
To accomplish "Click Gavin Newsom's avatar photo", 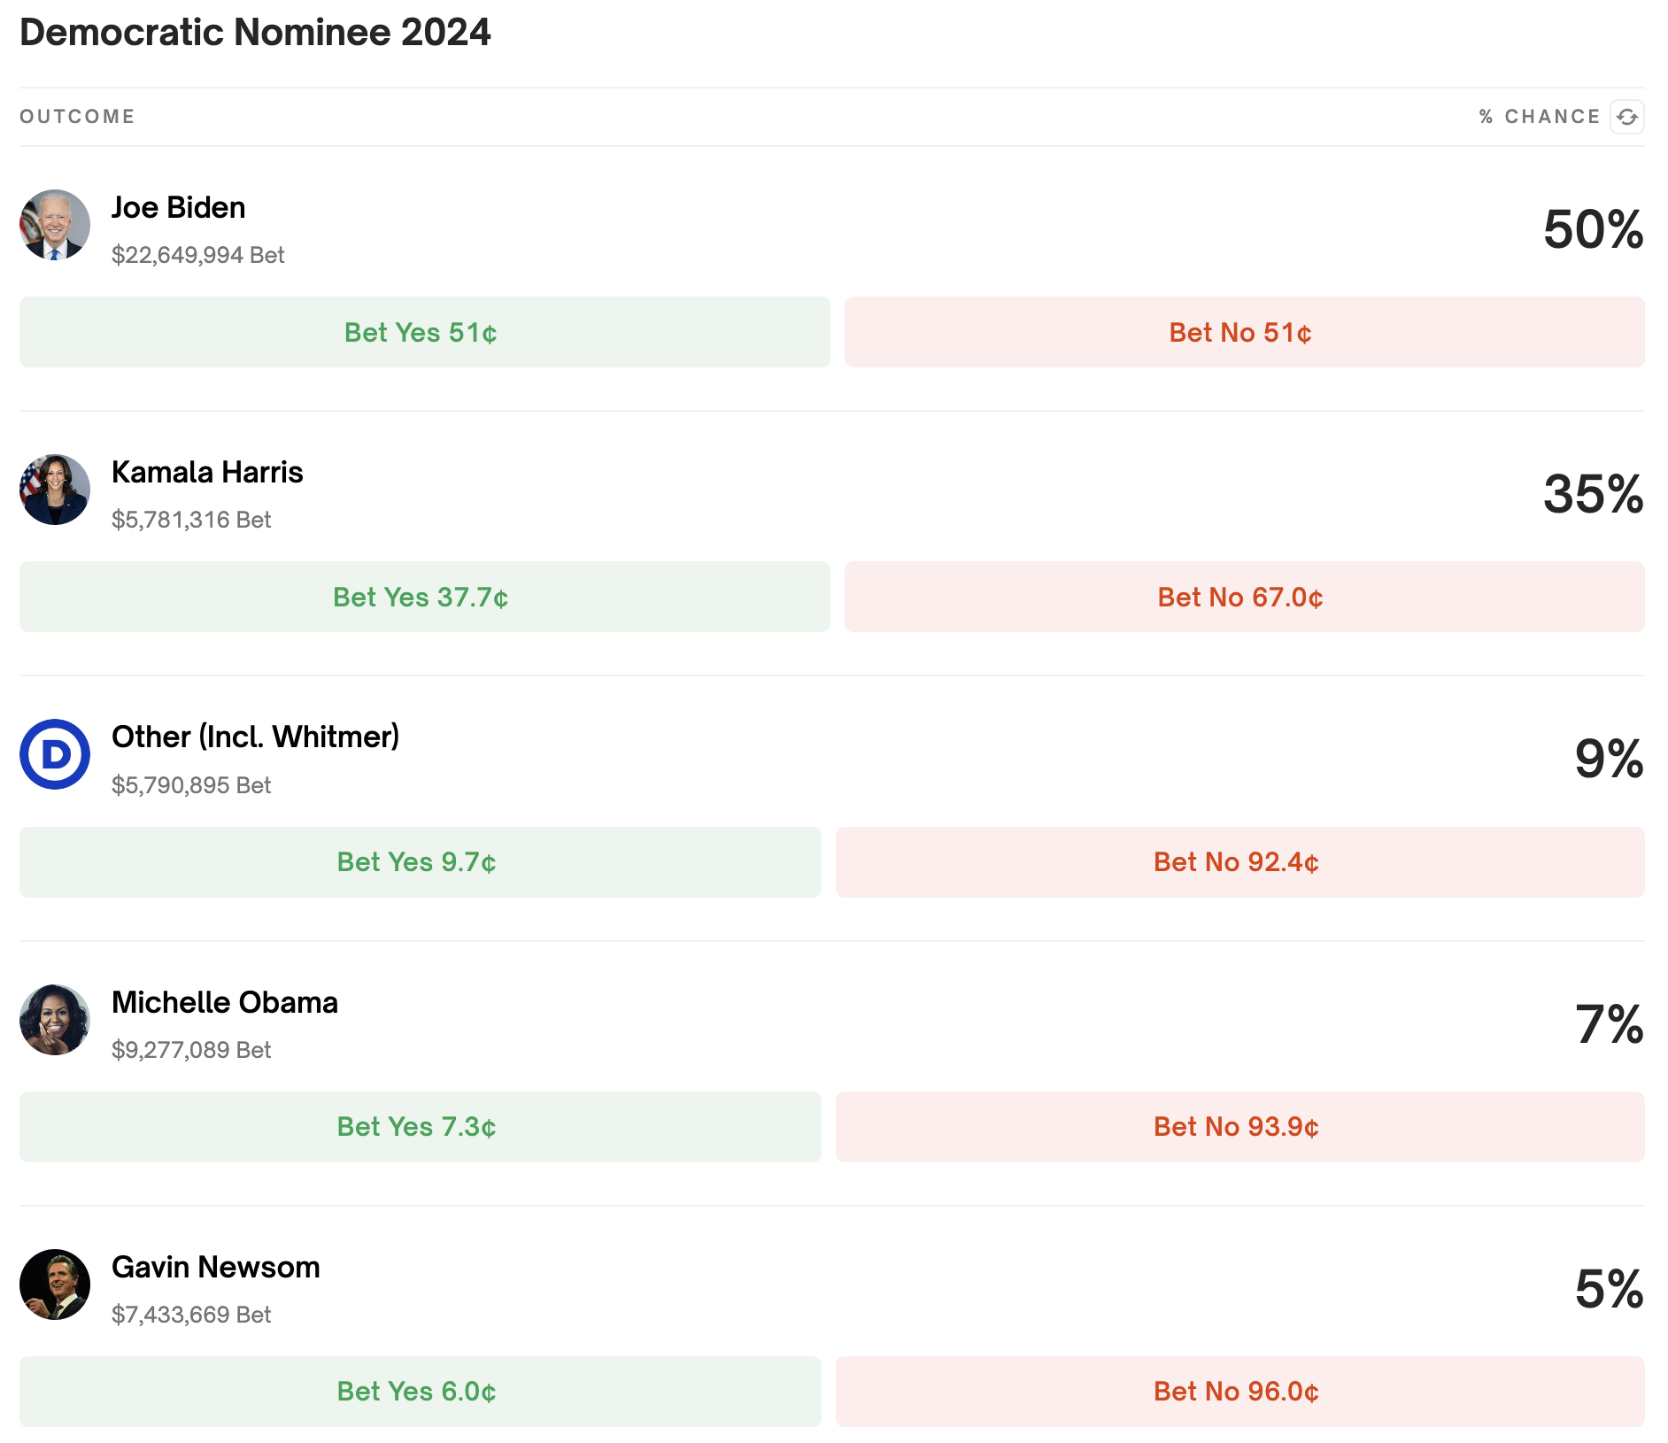I will [55, 1285].
